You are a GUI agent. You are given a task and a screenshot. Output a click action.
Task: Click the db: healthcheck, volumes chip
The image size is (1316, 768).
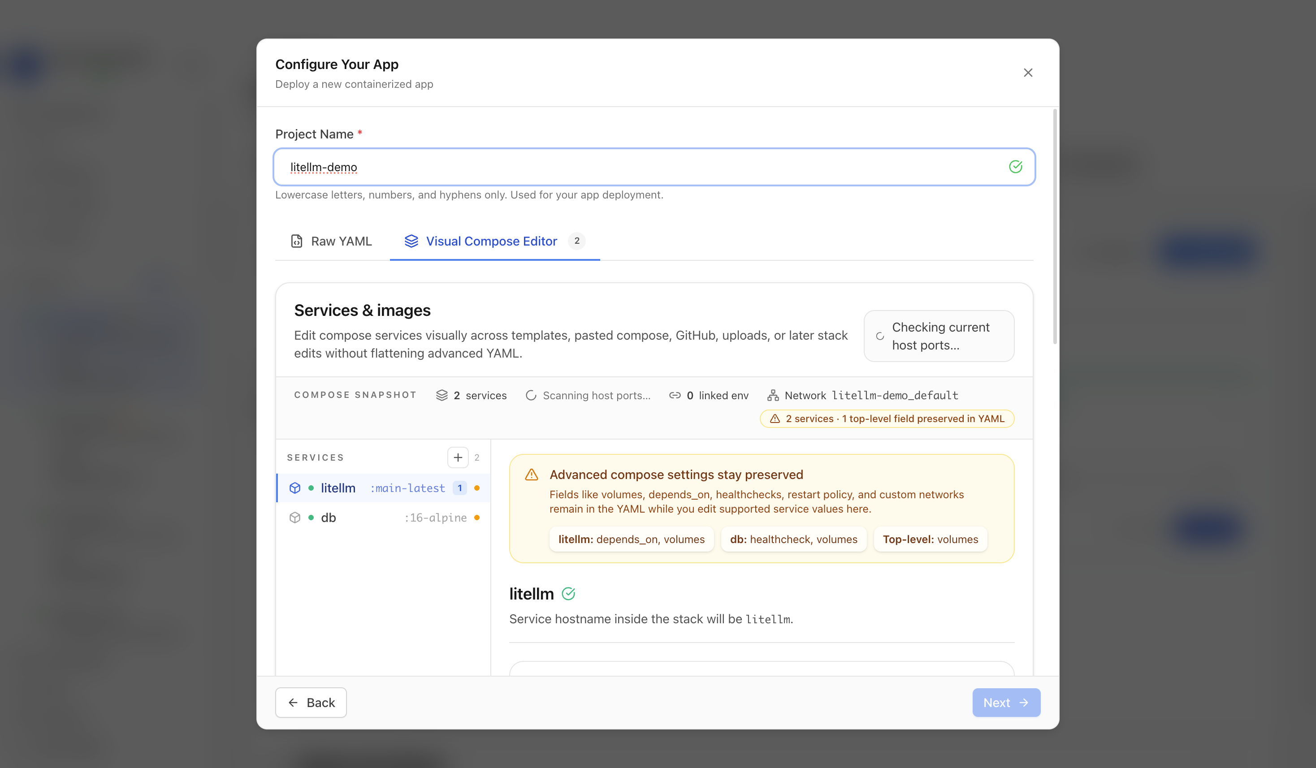[x=793, y=539]
